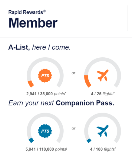Click the orange PTS badge icon

click(x=45, y=76)
